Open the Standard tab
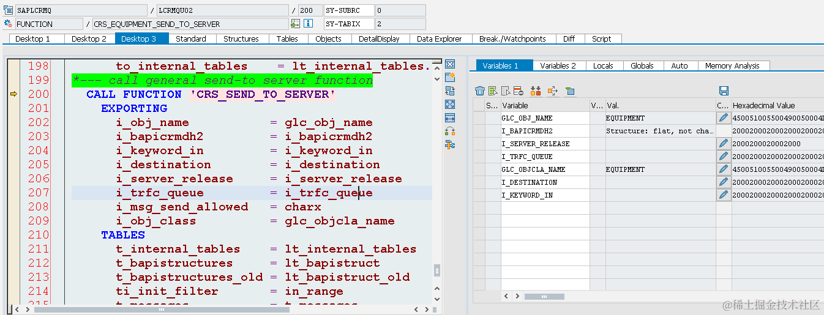Viewport: 824px width, 315px height. 191,39
